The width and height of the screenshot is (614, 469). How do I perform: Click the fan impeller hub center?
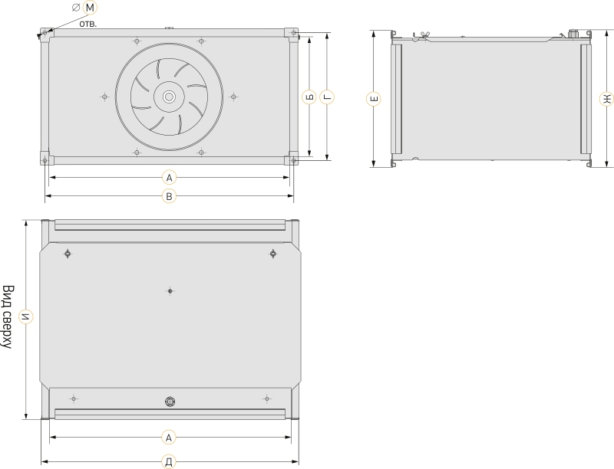click(169, 97)
